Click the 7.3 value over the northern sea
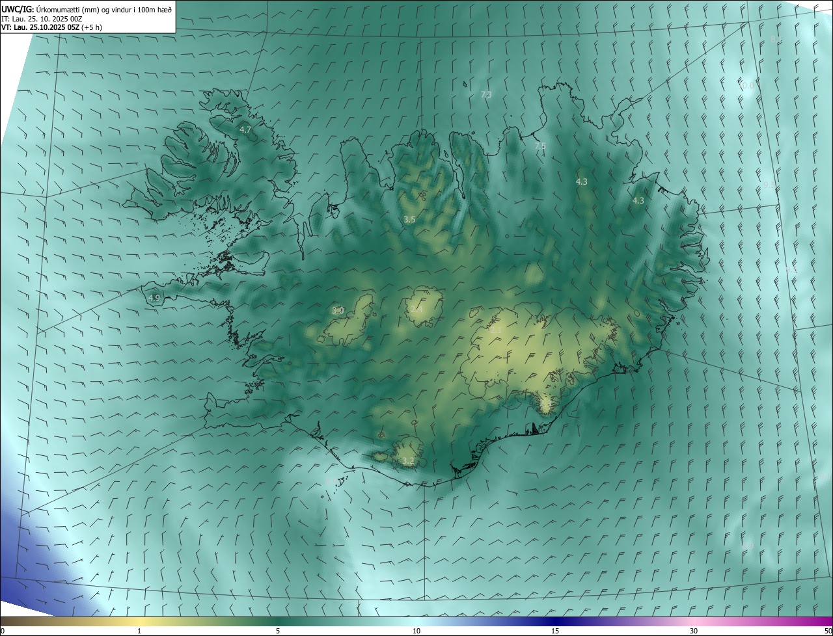Screen dimensions: 833x636 pos(485,94)
